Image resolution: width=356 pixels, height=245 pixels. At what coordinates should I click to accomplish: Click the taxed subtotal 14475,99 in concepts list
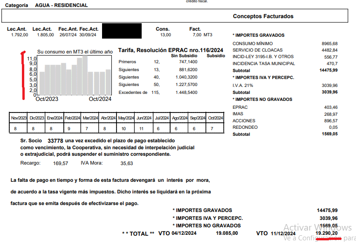(329, 70)
